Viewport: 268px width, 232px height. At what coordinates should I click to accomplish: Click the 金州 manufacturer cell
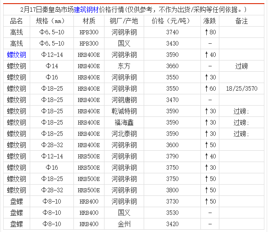(x=124, y=224)
